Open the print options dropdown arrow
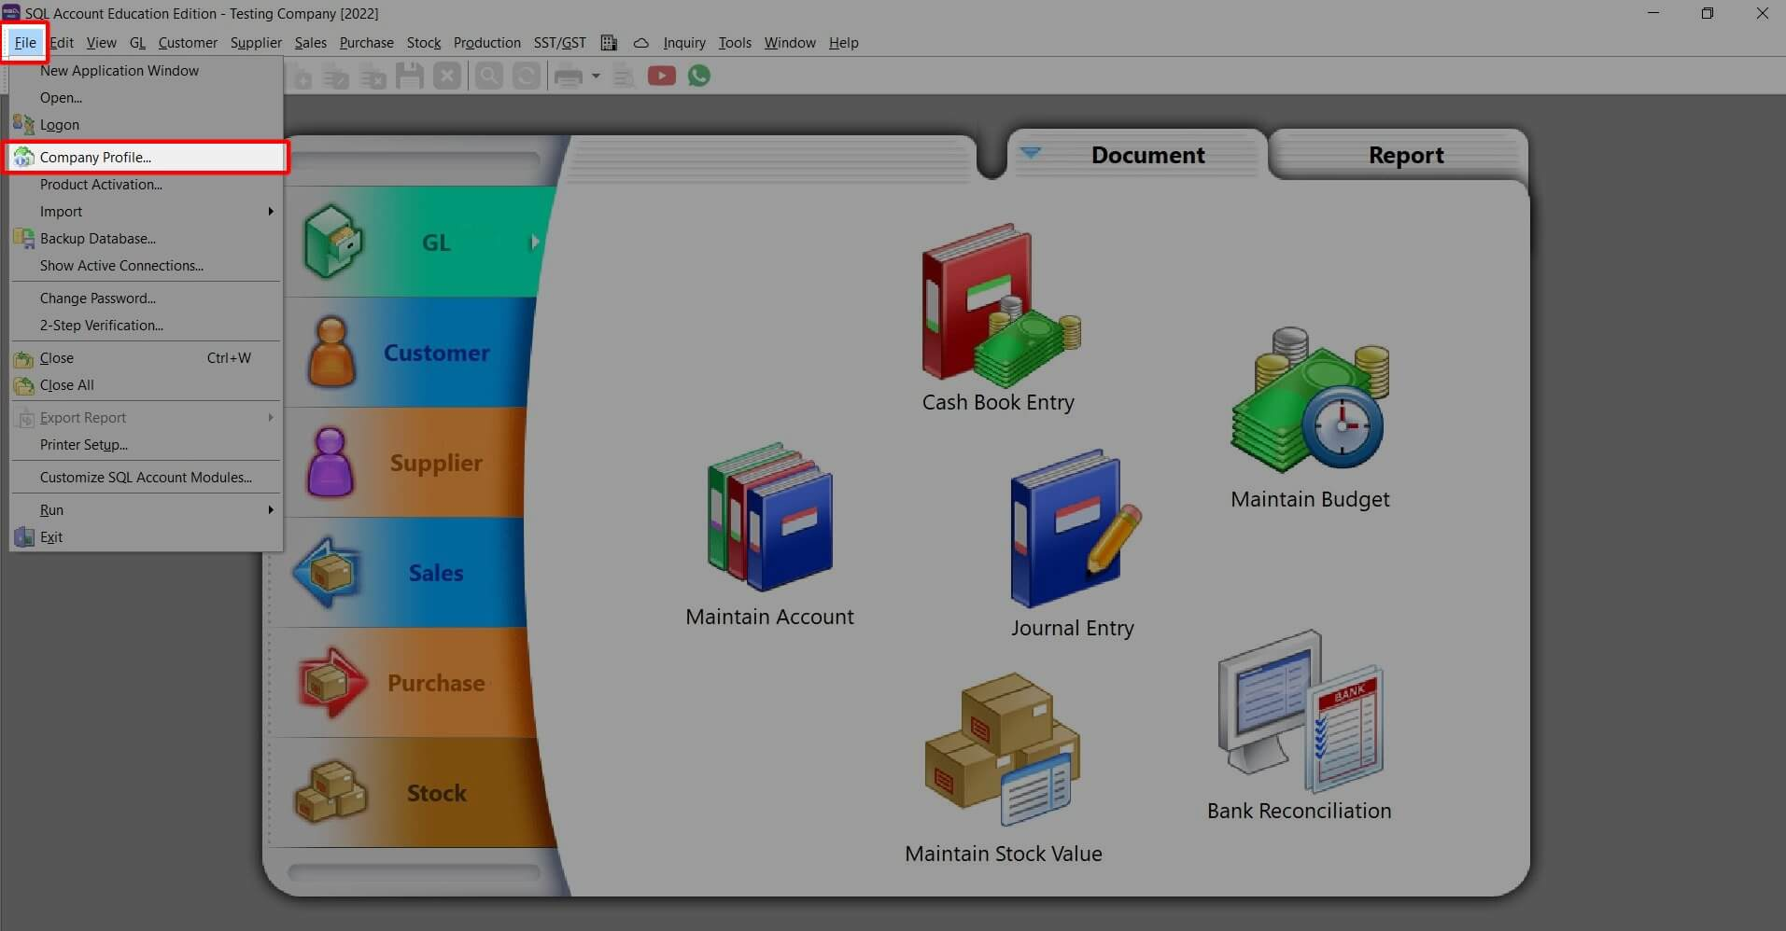Screen dimensions: 1786x931 pos(596,76)
